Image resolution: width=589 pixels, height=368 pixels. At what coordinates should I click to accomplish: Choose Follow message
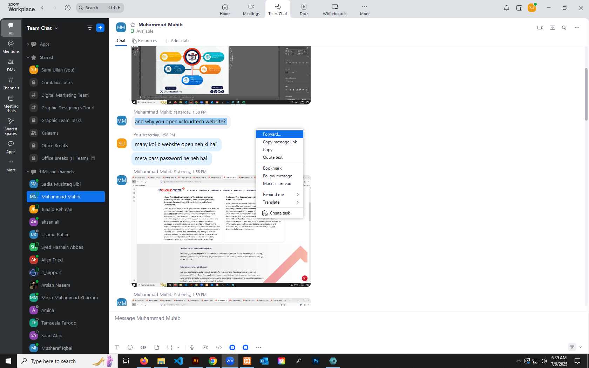click(x=279, y=176)
